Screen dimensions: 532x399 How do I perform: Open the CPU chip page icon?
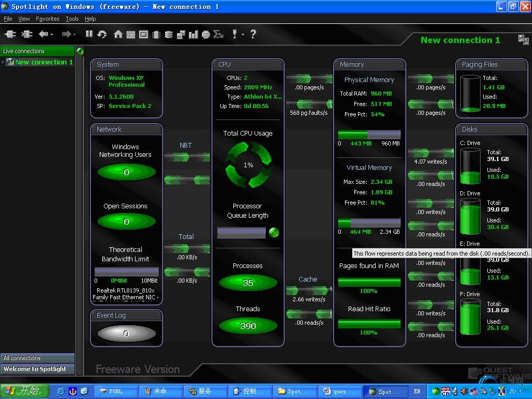[156, 34]
